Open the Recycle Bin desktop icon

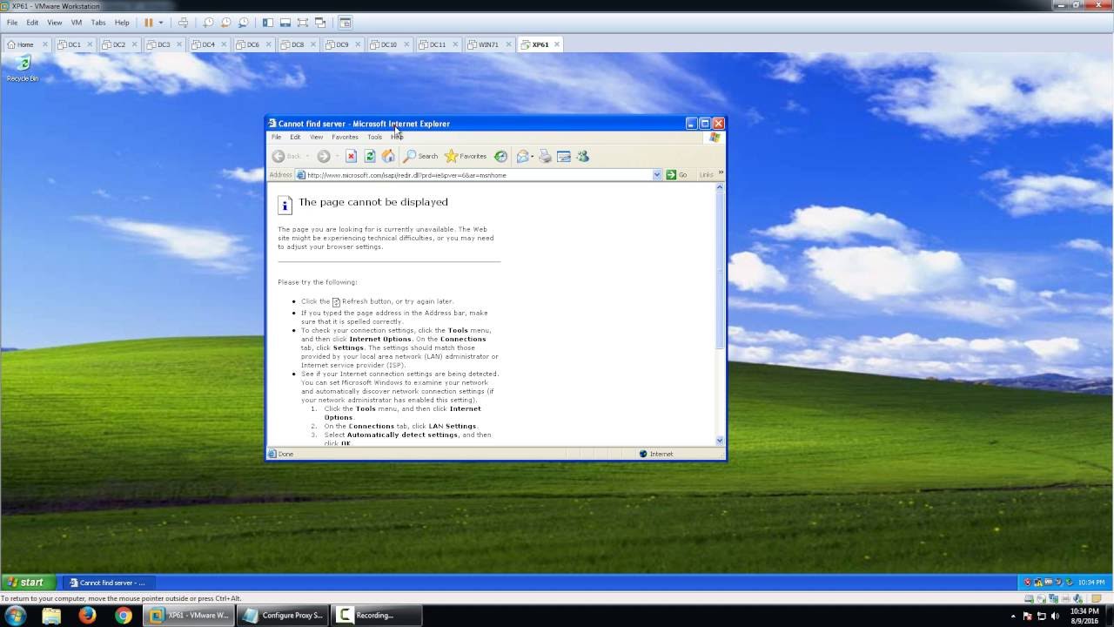23,68
